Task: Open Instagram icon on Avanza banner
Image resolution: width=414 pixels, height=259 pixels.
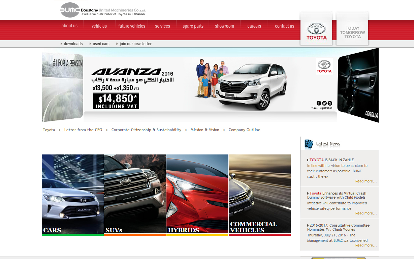Action: coord(329,103)
